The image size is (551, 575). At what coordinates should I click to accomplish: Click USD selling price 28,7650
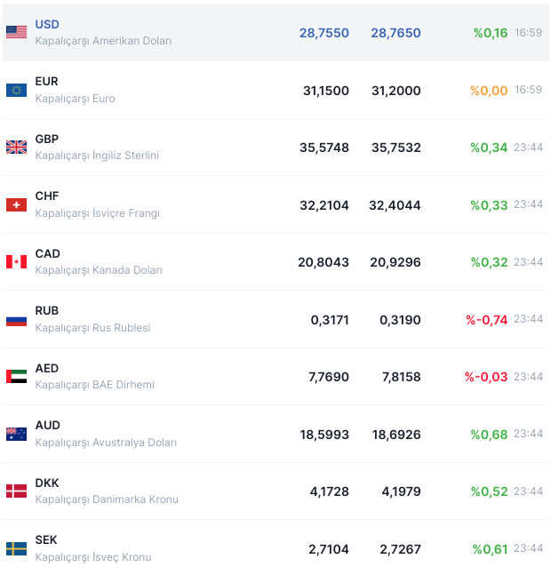pos(395,33)
